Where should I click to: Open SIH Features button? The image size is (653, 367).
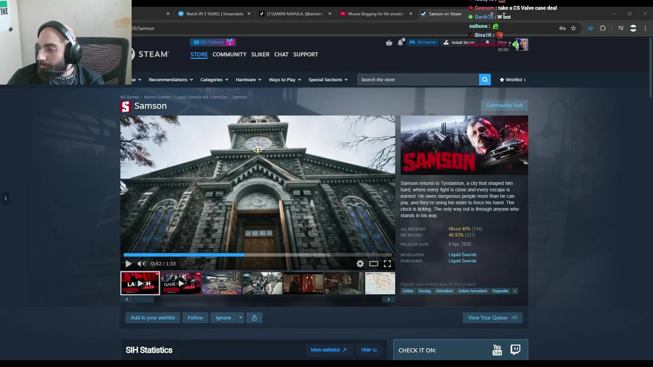click(x=213, y=42)
